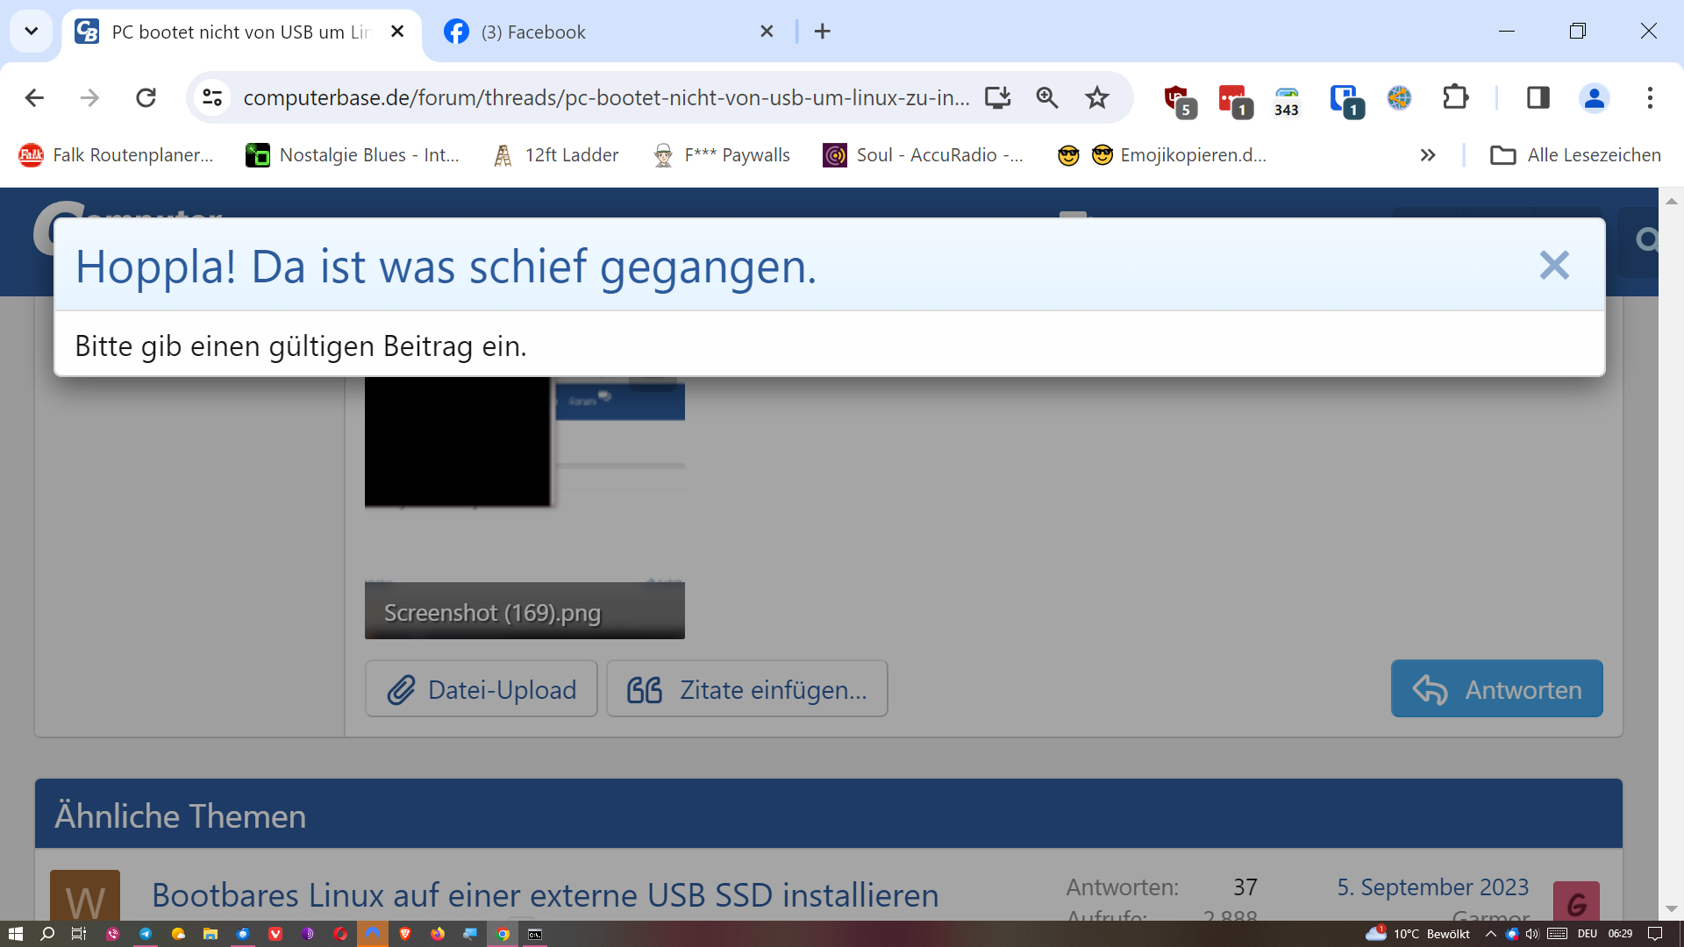The image size is (1684, 947).
Task: Click the Antworten reply button
Action: pos(1496,689)
